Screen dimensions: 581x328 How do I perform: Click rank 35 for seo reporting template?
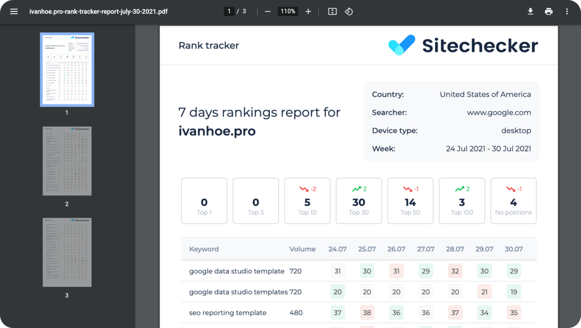513,313
